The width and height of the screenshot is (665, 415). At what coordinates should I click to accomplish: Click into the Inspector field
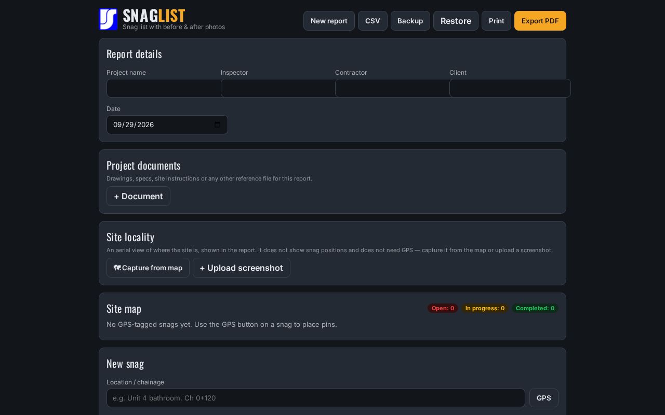tap(278, 88)
